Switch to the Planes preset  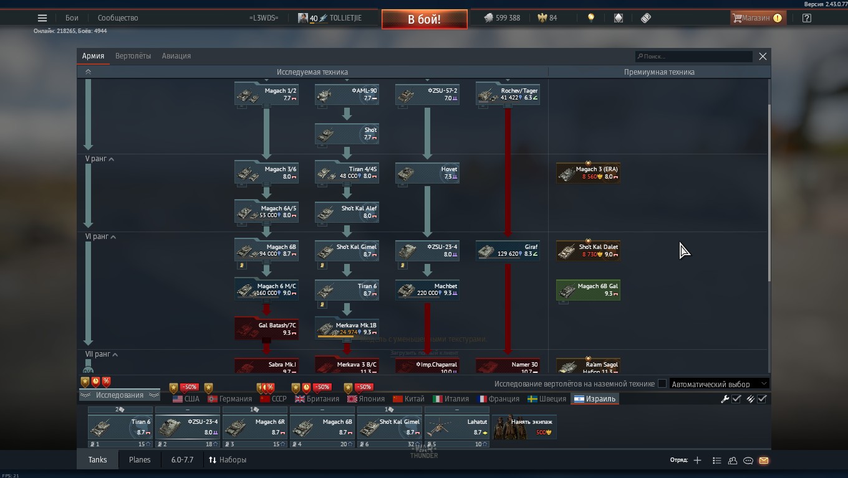coord(140,460)
